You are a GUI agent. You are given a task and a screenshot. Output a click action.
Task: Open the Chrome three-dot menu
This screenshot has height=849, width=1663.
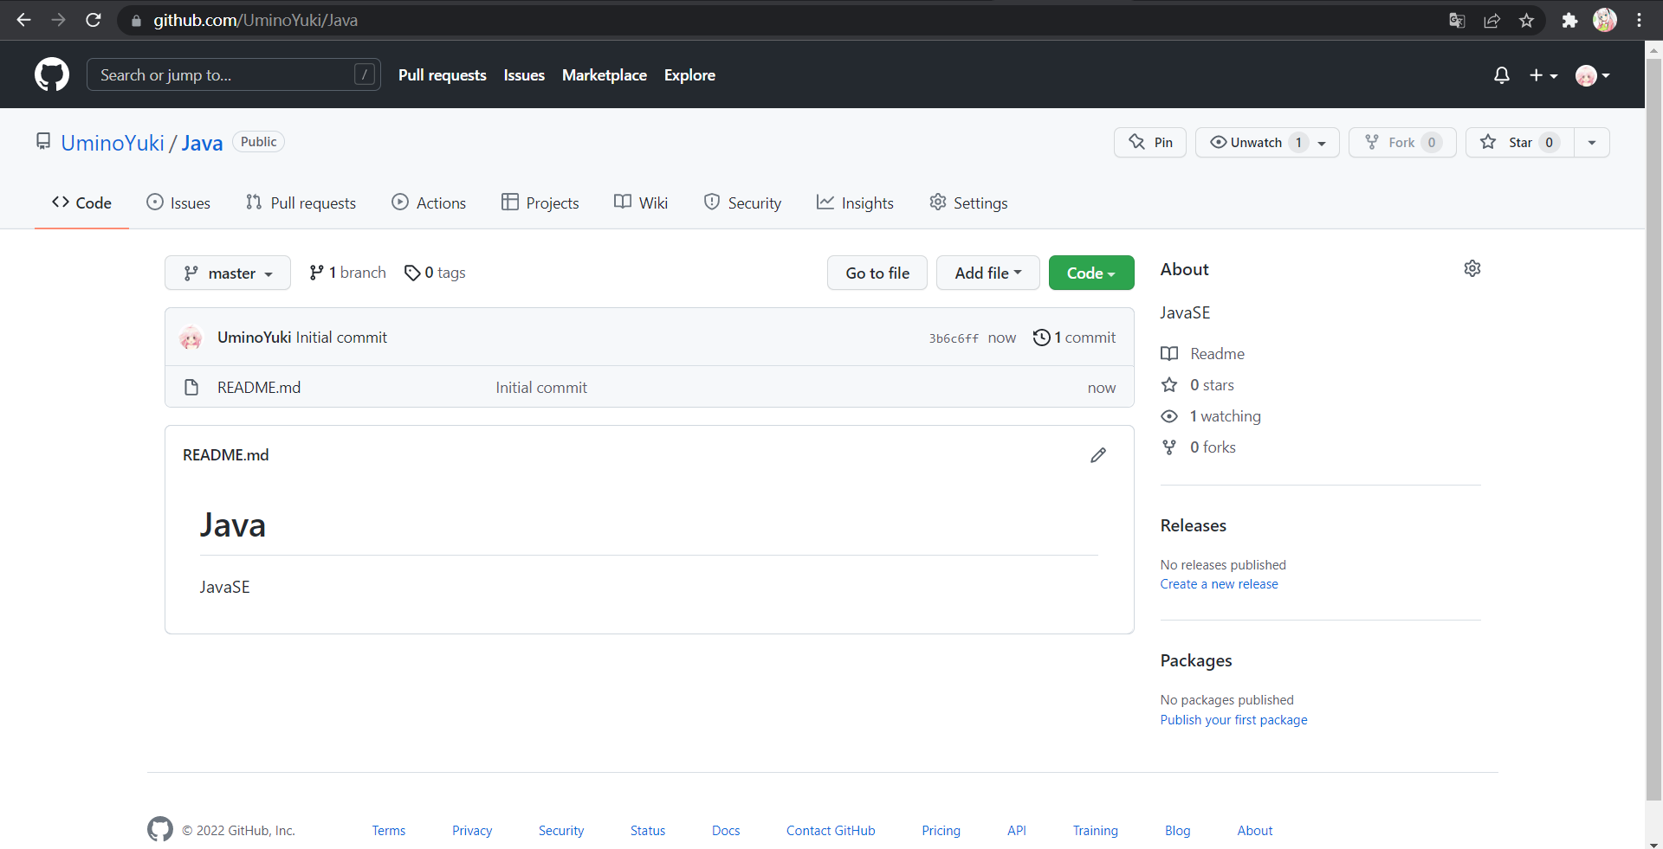[1639, 20]
